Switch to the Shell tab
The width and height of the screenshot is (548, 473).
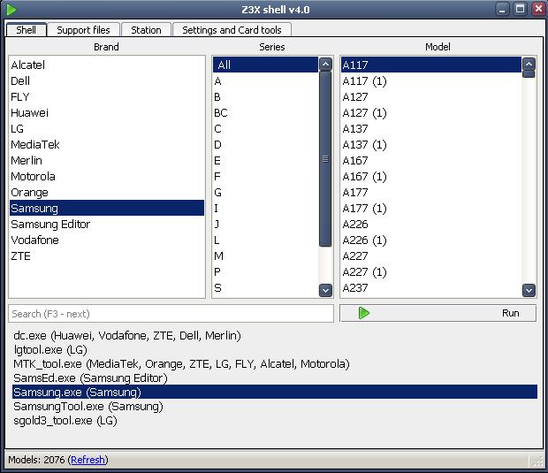point(27,30)
